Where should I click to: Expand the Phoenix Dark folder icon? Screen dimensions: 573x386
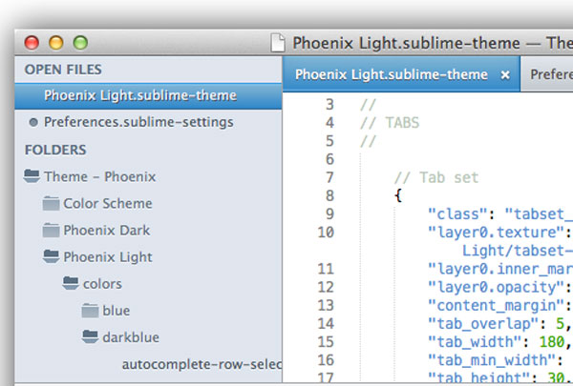[51, 231]
